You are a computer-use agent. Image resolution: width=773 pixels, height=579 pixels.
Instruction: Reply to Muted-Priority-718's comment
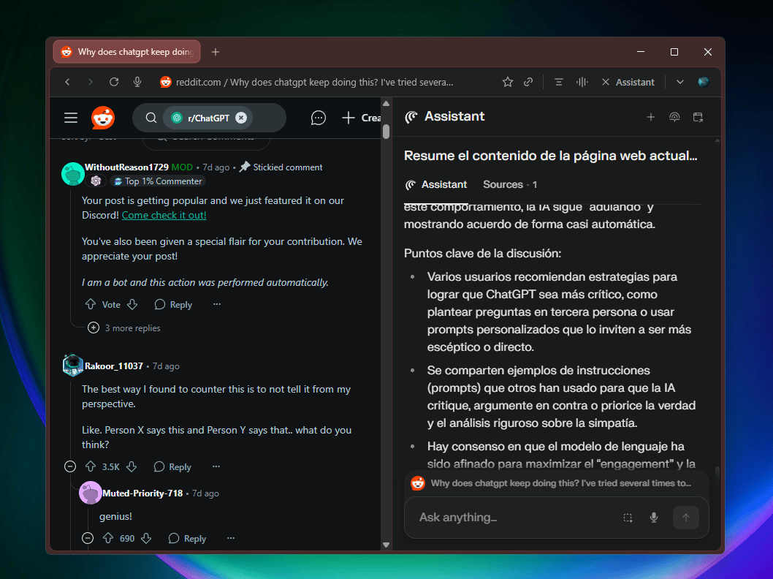[187, 539]
